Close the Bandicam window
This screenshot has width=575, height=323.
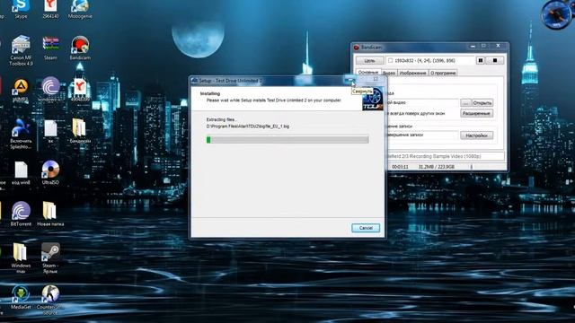[x=498, y=46]
